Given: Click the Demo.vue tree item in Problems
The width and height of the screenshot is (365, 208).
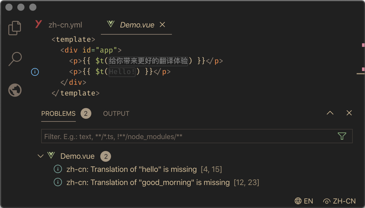Looking at the screenshot, I should [77, 156].
